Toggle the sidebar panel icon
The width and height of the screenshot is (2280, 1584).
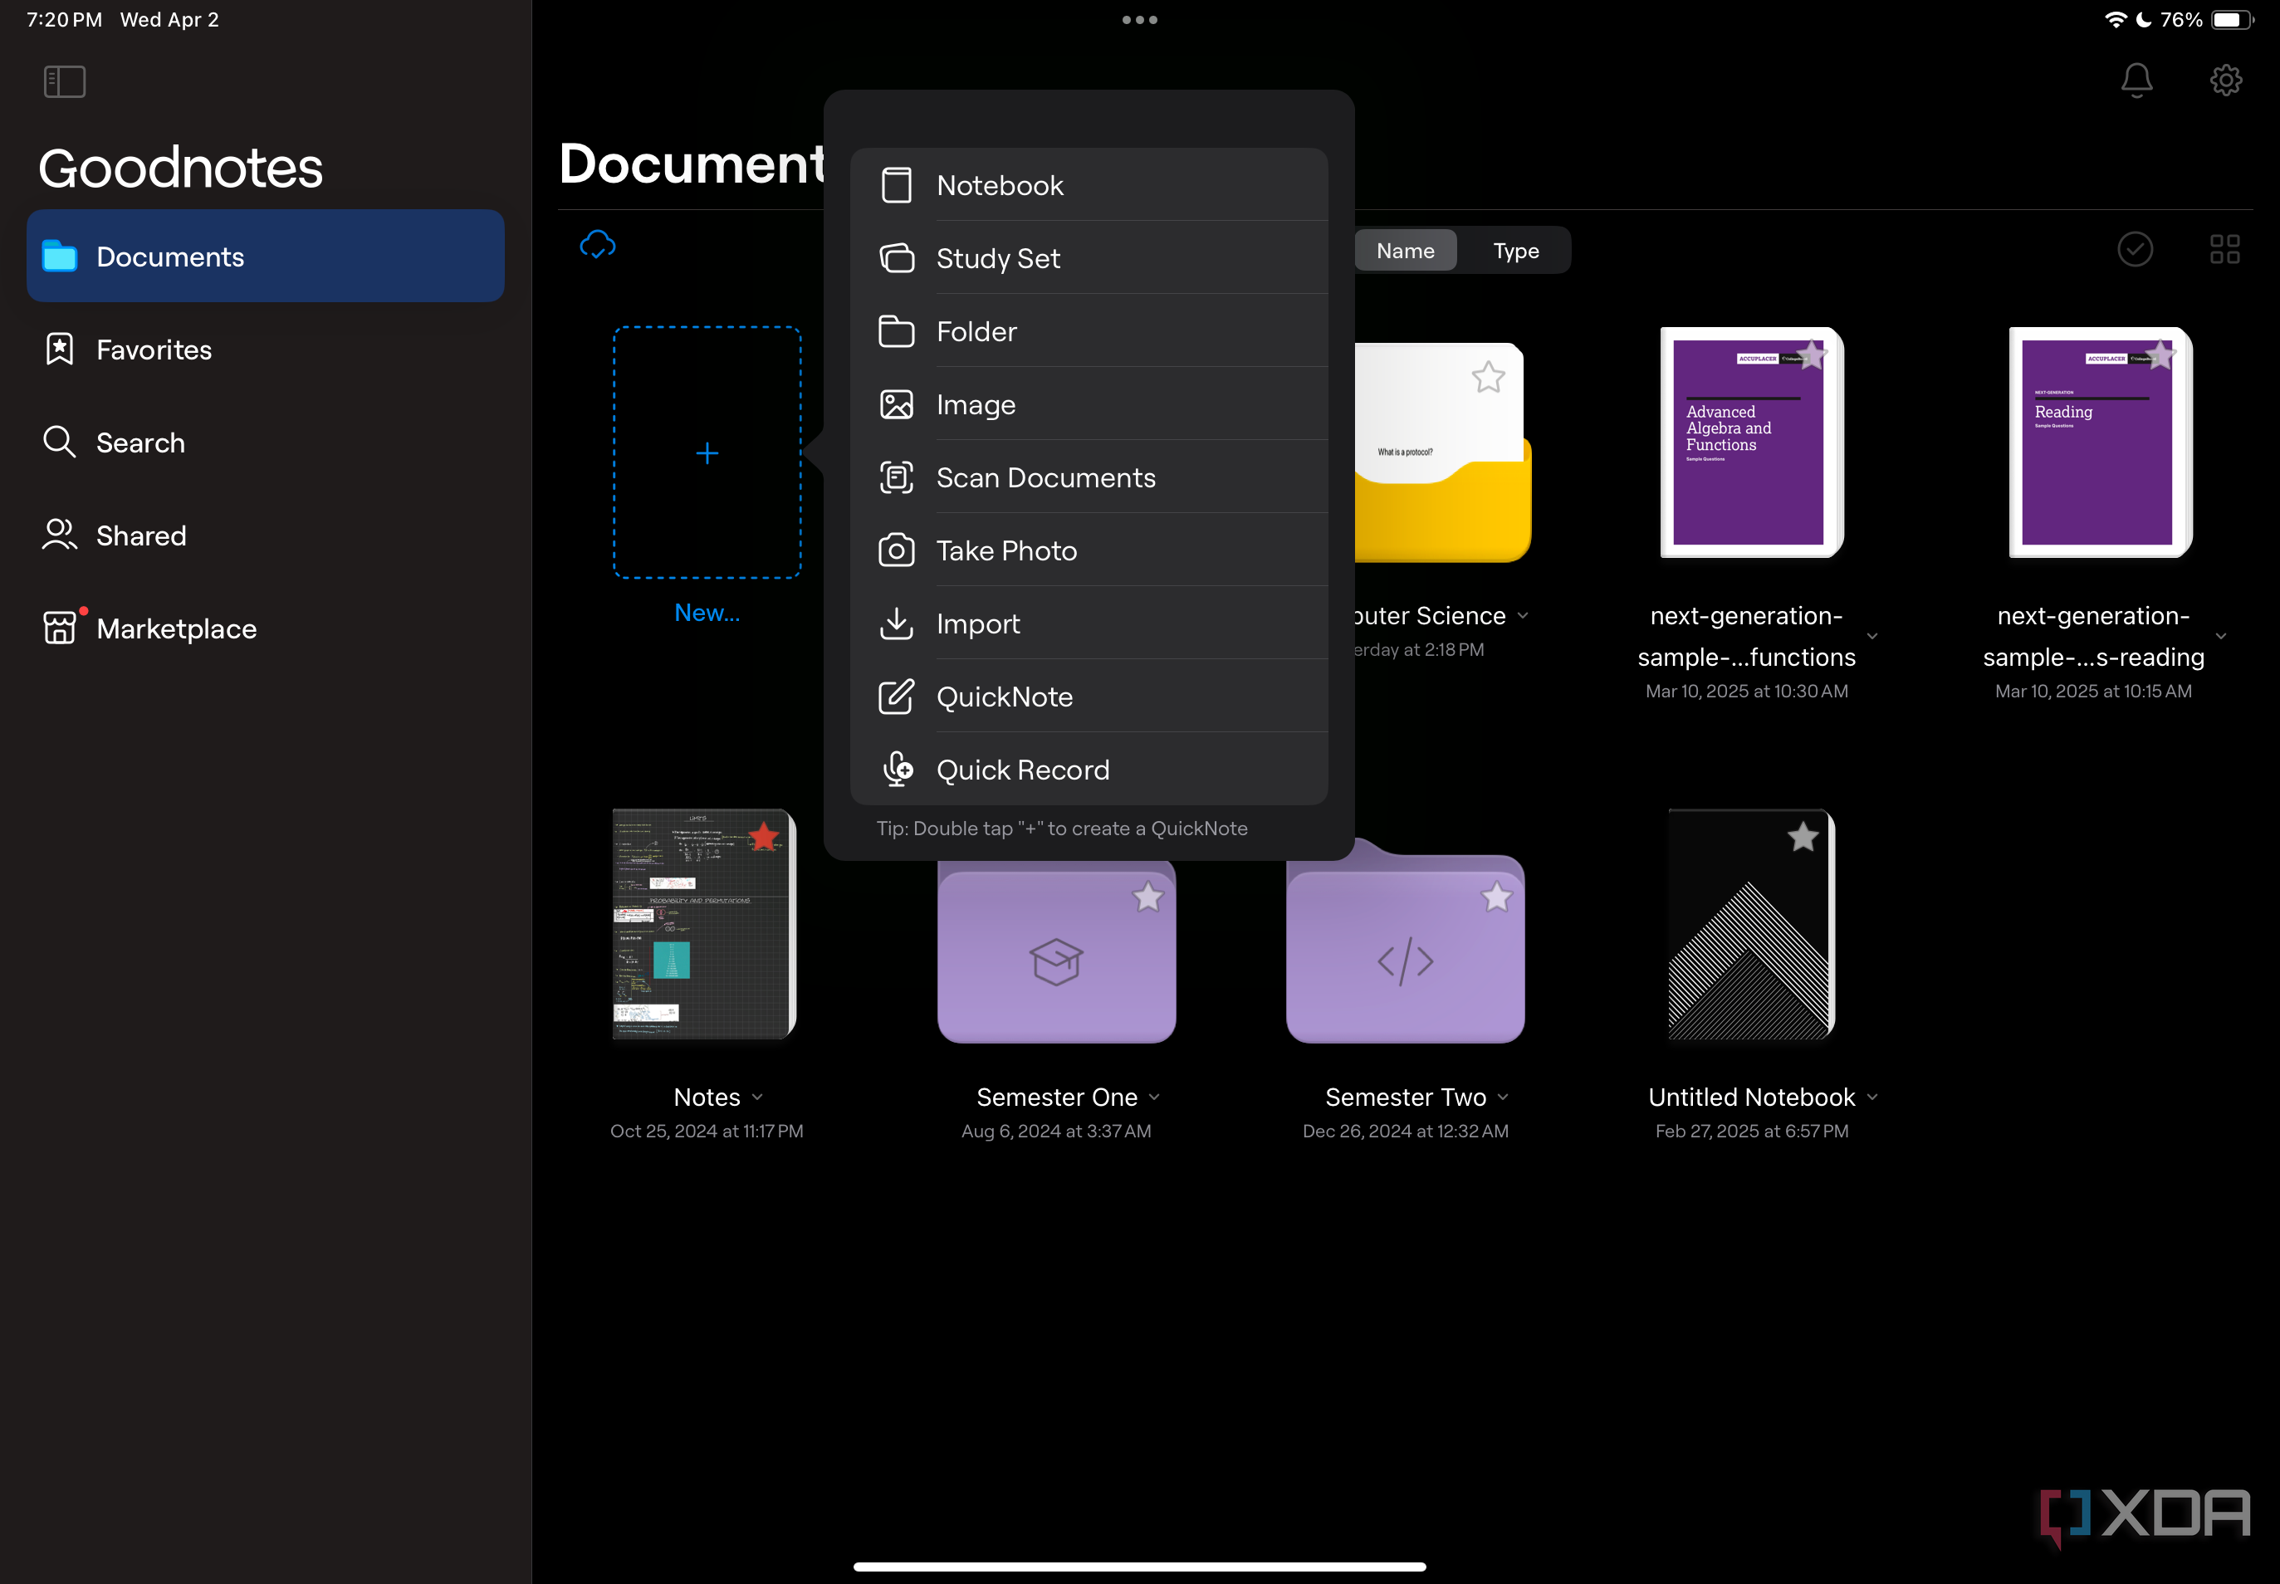(x=65, y=81)
